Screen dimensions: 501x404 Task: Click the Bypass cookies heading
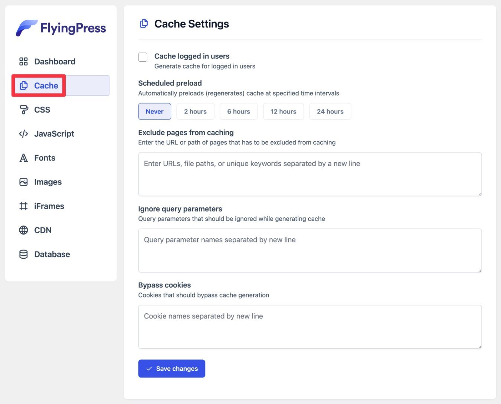click(x=164, y=285)
